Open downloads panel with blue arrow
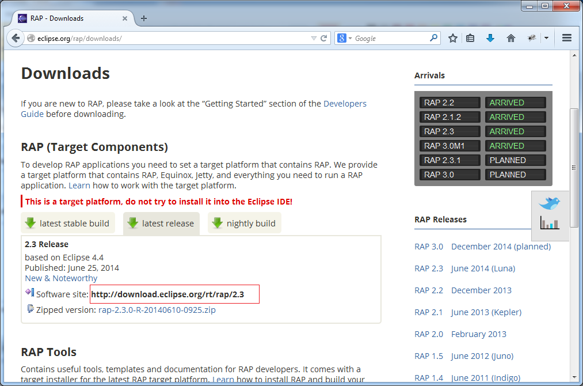This screenshot has height=386, width=583. tap(490, 38)
